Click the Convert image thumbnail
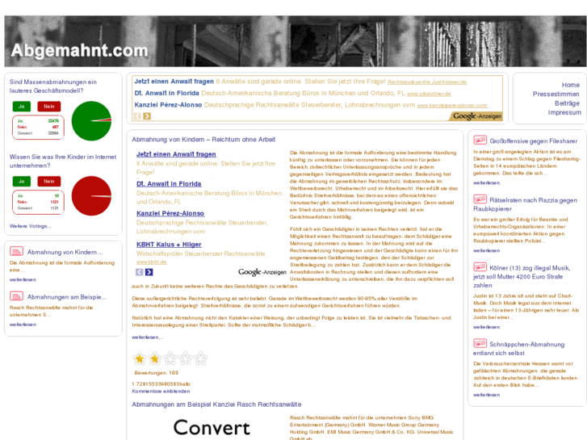587x440 pixels. (x=211, y=428)
